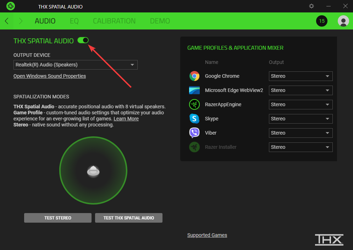353x250 pixels.
Task: Change Microsoft Edge WebView2 output mode
Action: click(300, 91)
